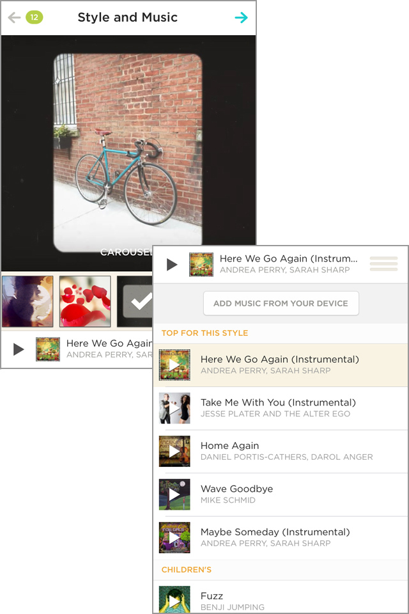Tap the drag handle lines in music panel

pos(383,264)
